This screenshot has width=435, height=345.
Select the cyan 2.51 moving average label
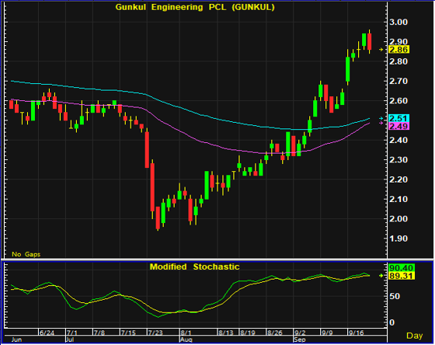click(x=399, y=118)
